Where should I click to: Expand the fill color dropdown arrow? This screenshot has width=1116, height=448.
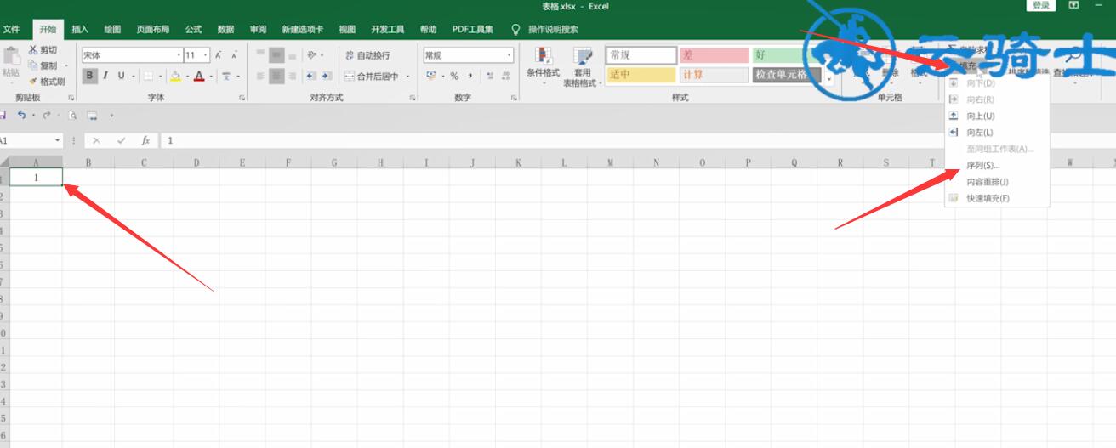coord(186,76)
